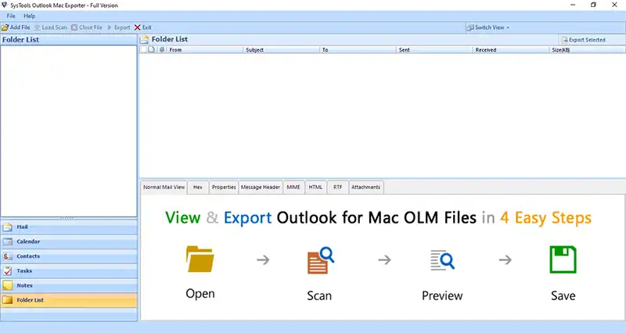Click the Preview magnifier icon
The width and height of the screenshot is (626, 333).
[x=442, y=260]
